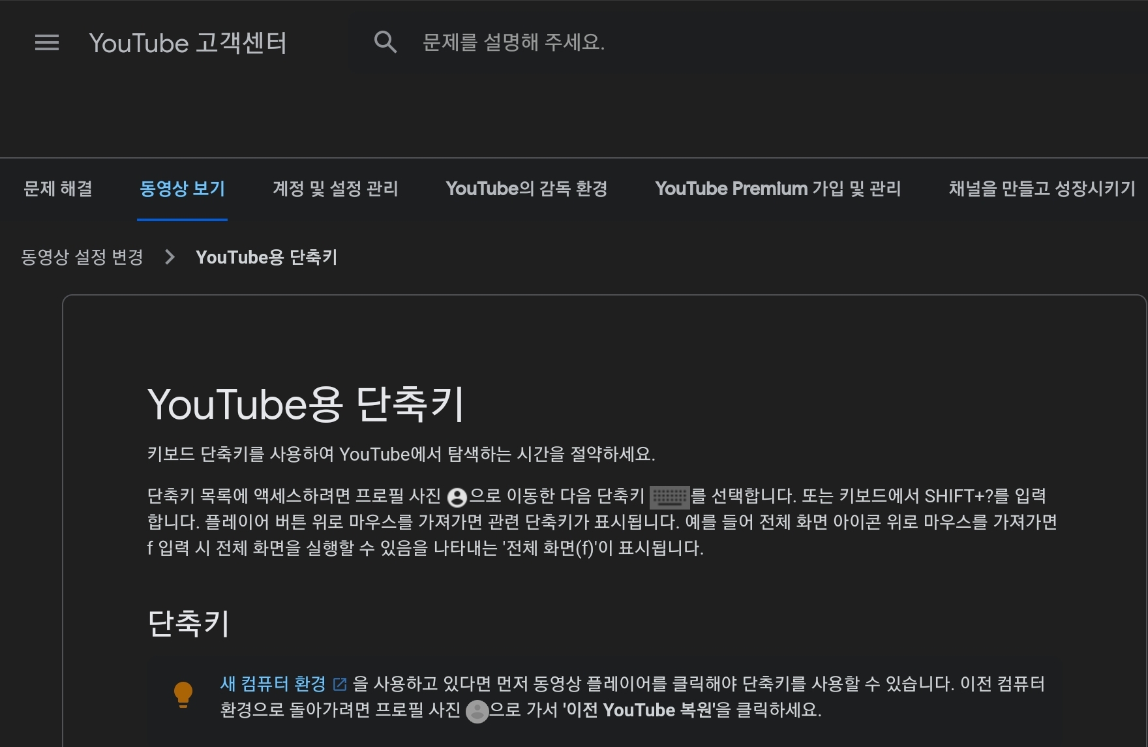Click YouTube용 단축키 breadcrumb text
Screen dimensions: 1148x747
pos(266,257)
